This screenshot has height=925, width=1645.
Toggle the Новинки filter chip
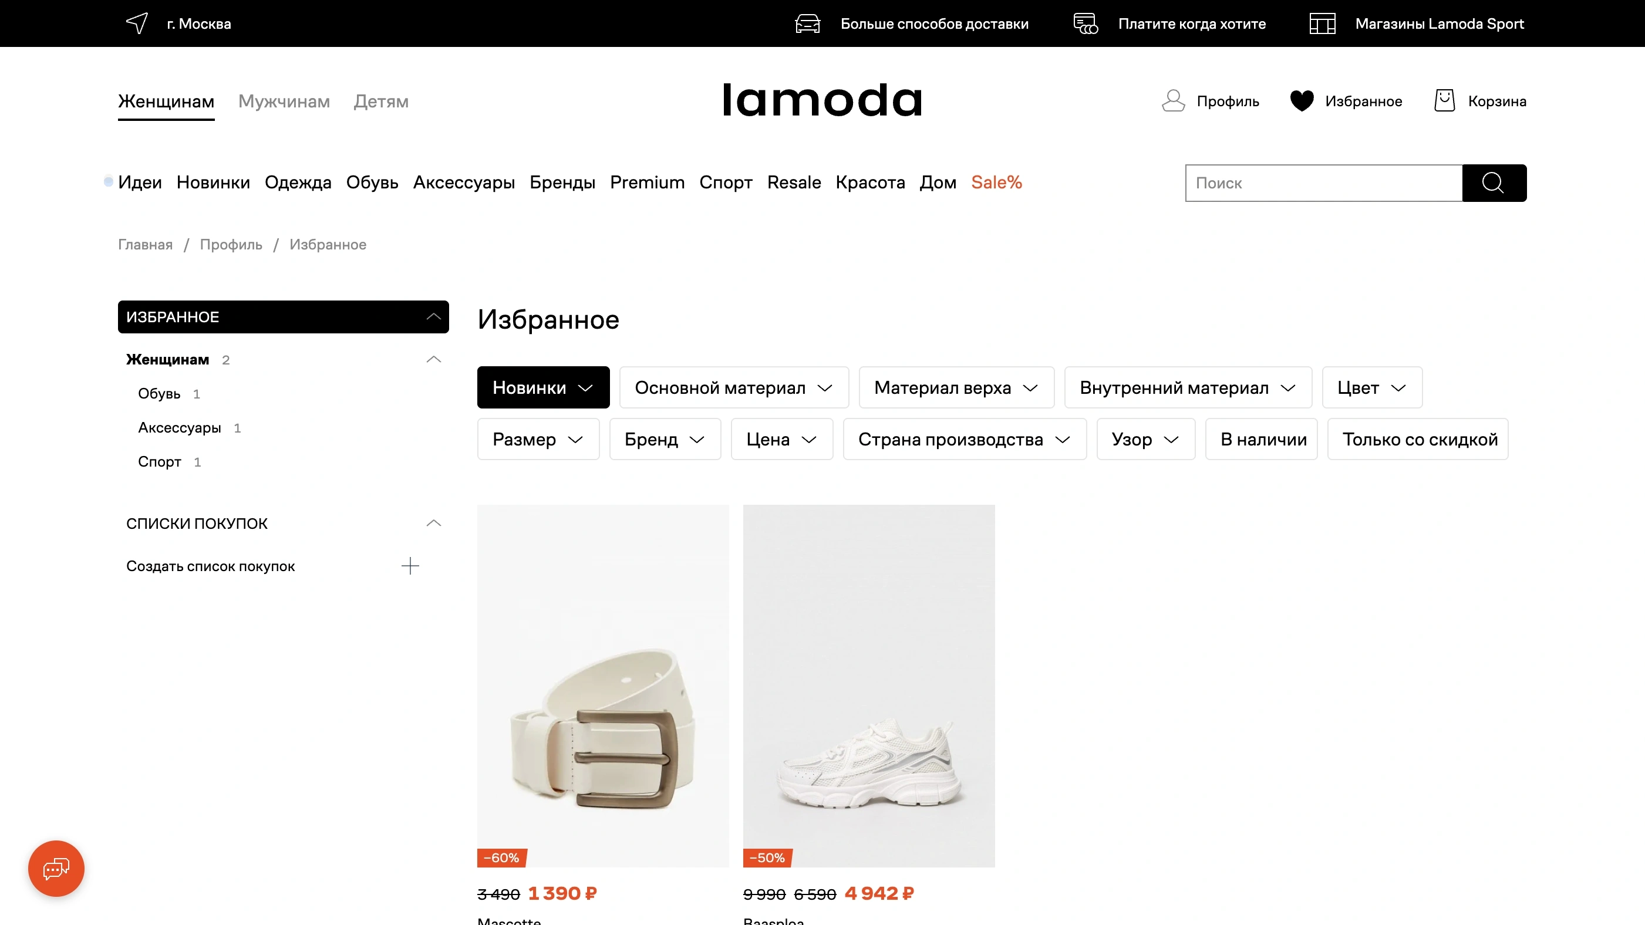tap(543, 387)
